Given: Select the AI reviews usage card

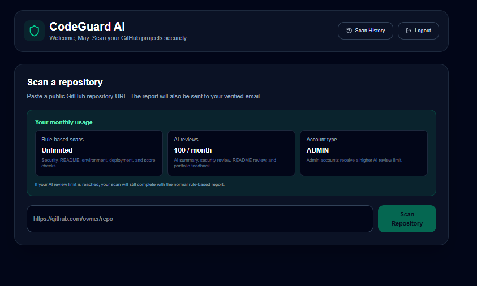Looking at the screenshot, I should click(x=231, y=153).
